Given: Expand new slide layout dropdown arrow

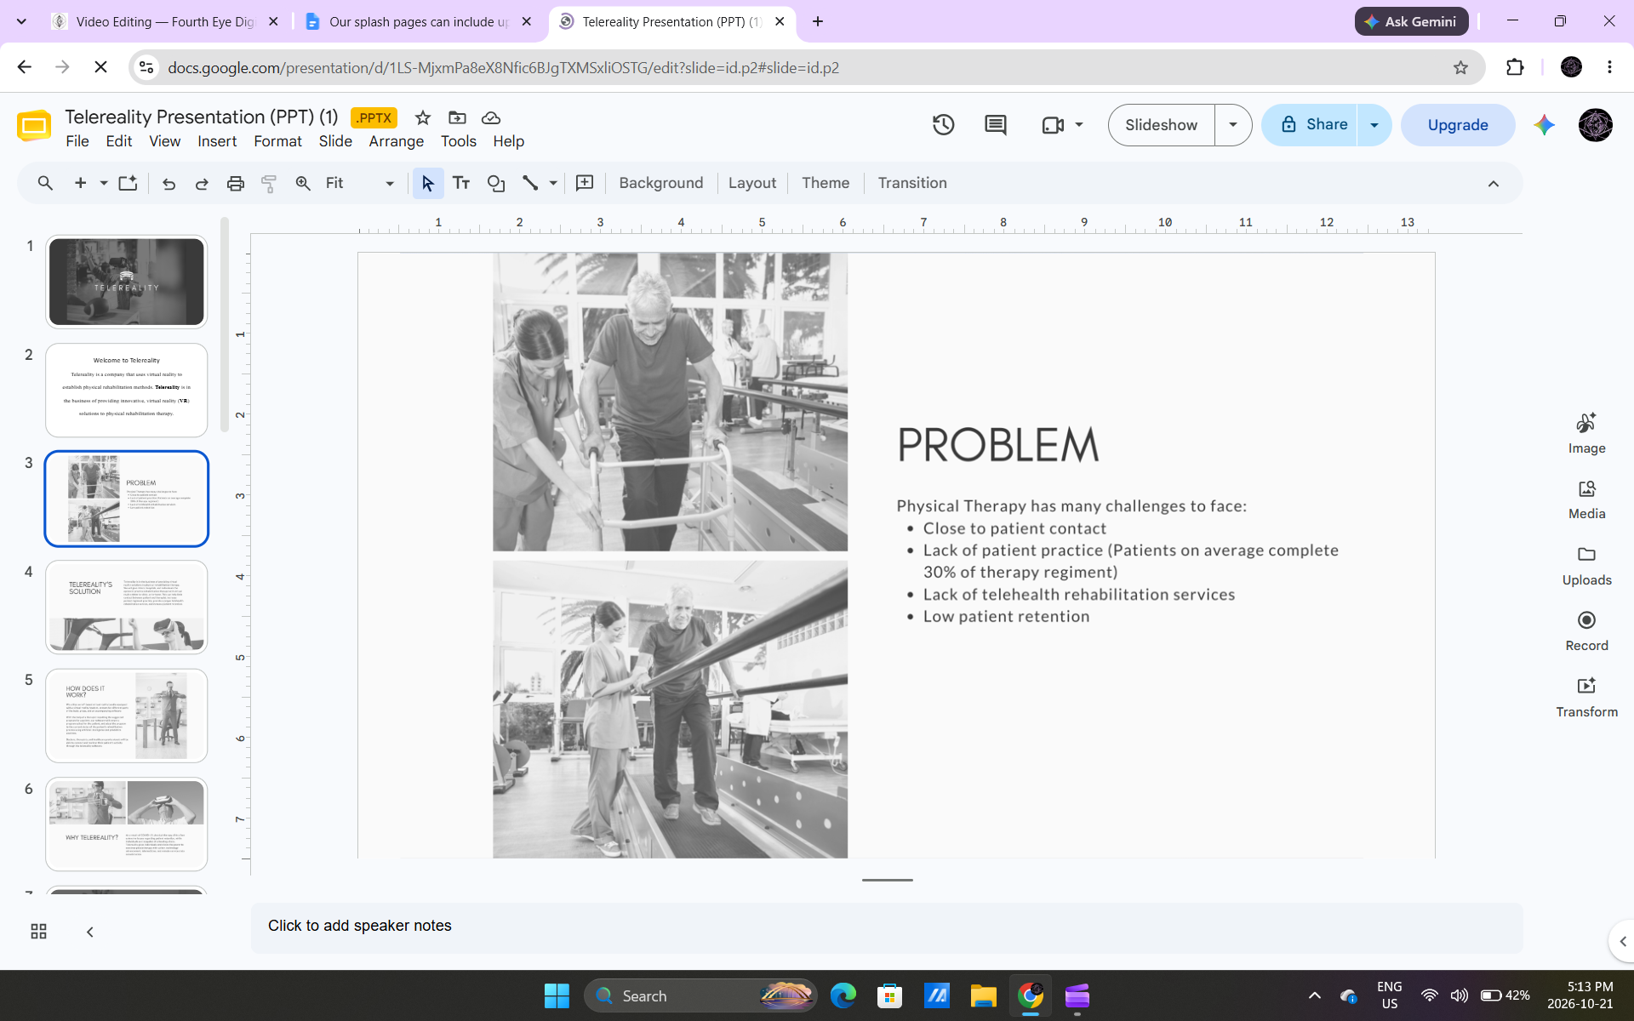Looking at the screenshot, I should pyautogui.click(x=104, y=183).
